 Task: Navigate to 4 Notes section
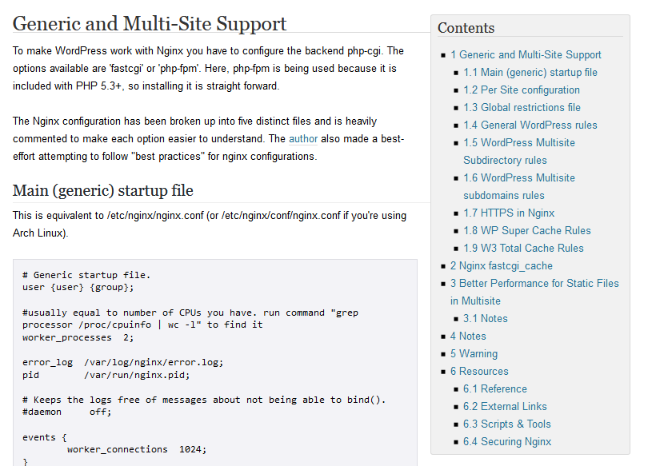point(468,337)
